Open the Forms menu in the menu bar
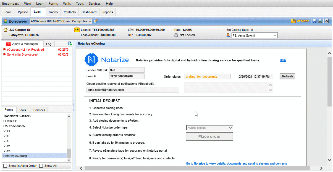The height and width of the screenshot is (172, 333). click(53, 4)
